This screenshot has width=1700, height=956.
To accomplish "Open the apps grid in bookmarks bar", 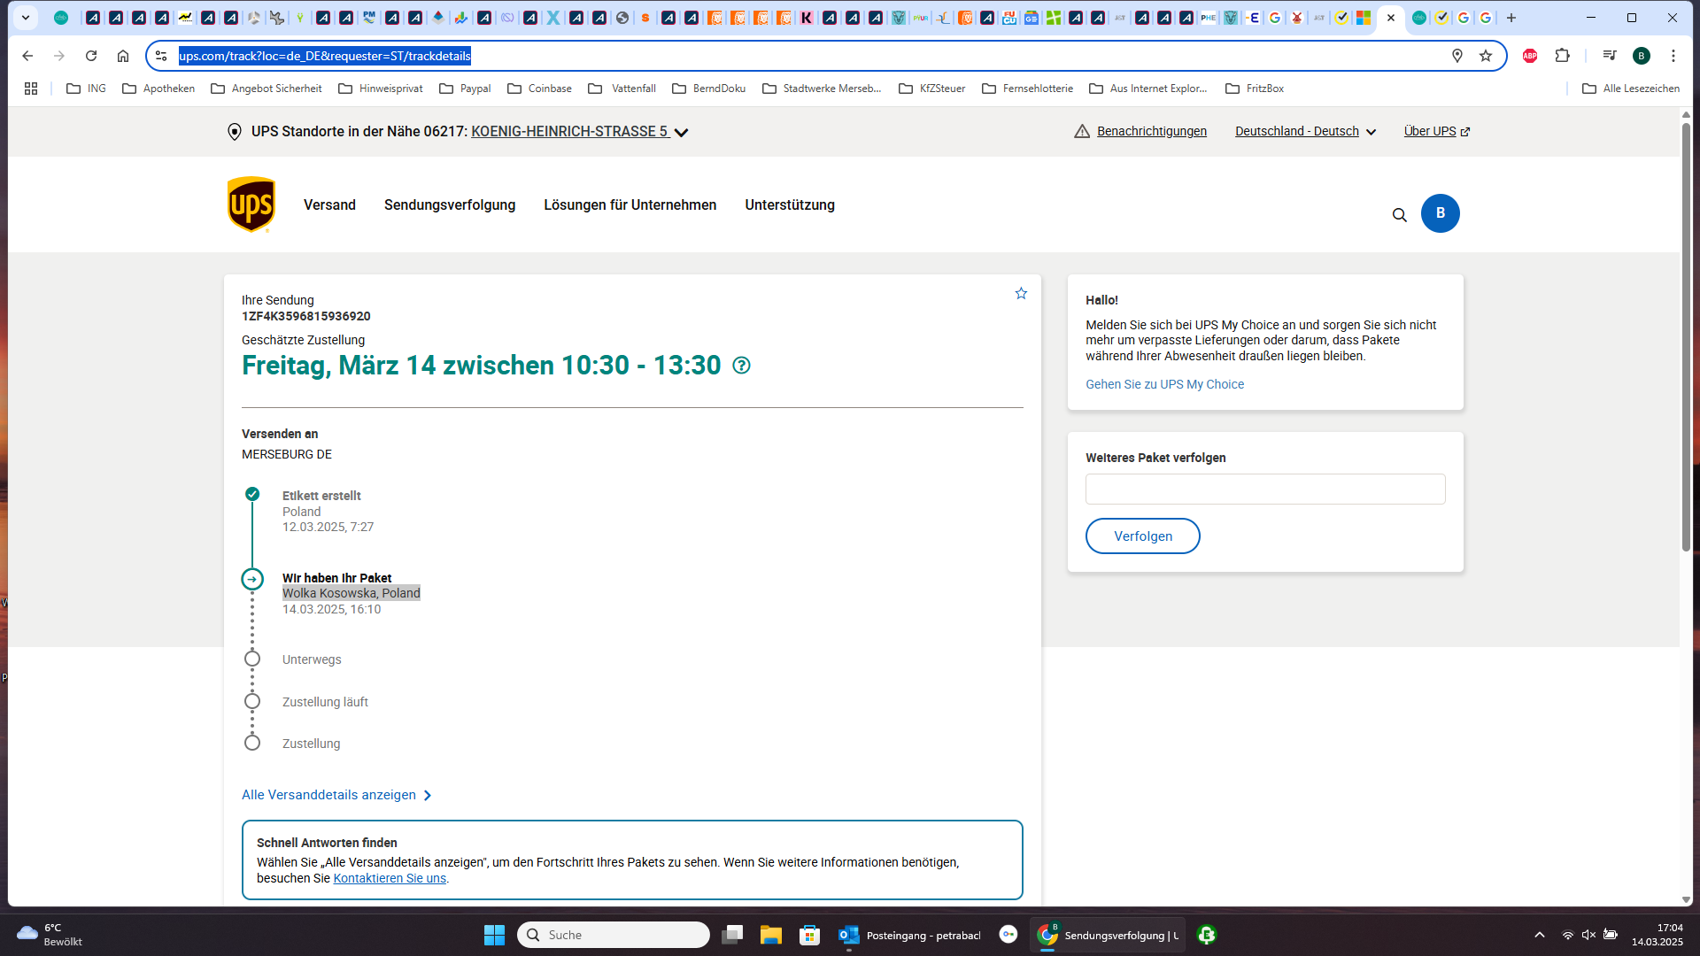I will [31, 89].
